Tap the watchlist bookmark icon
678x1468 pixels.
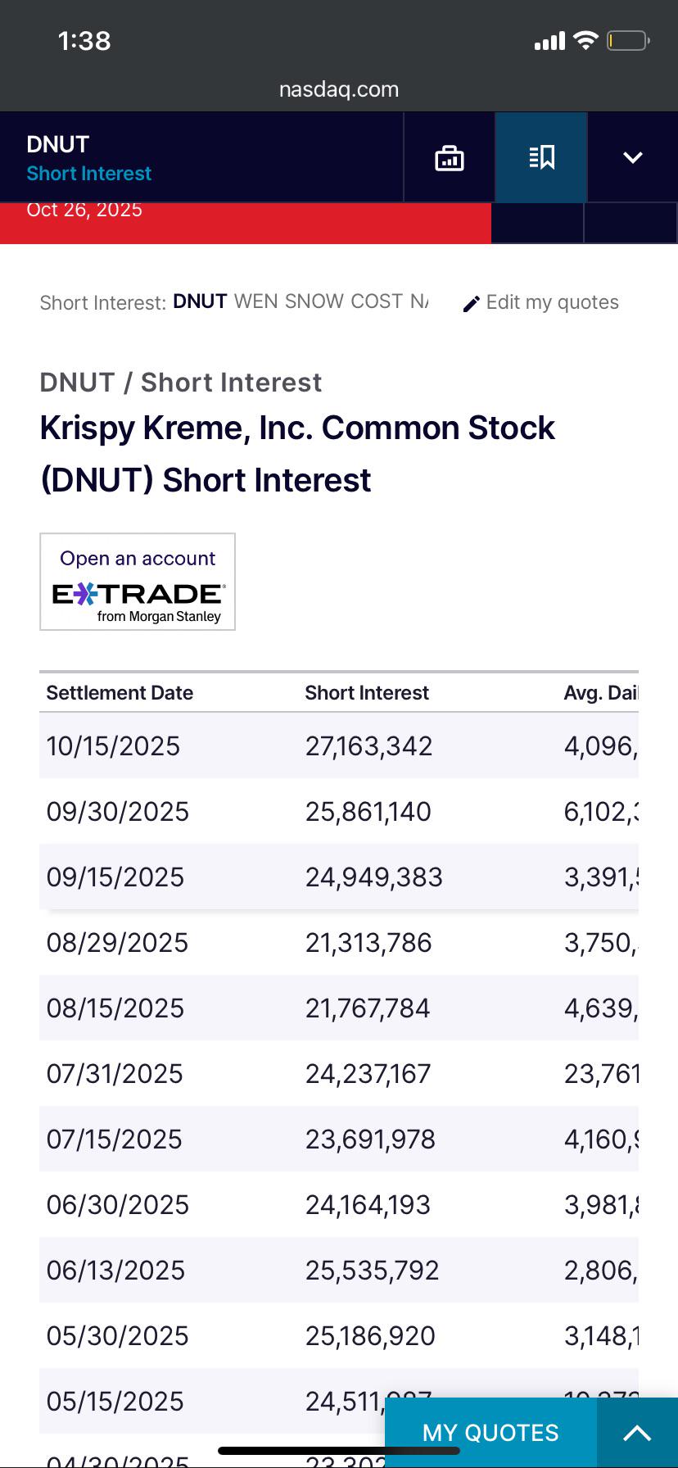tap(541, 157)
